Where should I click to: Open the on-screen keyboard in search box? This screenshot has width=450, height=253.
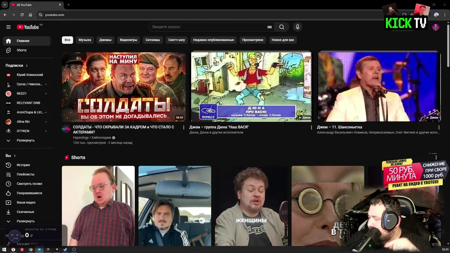[x=270, y=27]
